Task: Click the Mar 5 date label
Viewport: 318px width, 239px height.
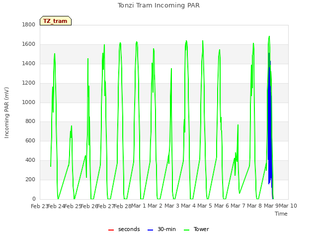Action: pos(205,206)
